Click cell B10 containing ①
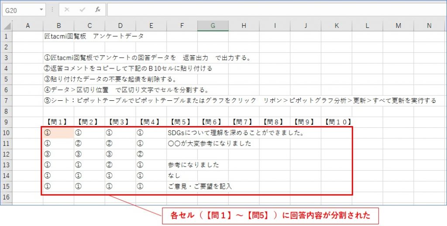Image resolution: width=447 pixels, height=226 pixels. point(58,133)
